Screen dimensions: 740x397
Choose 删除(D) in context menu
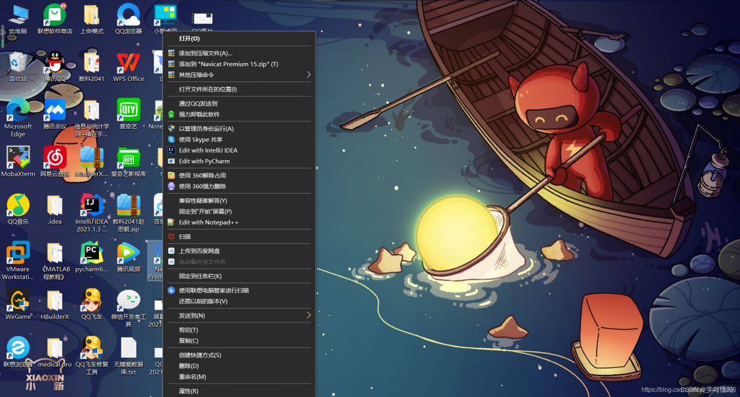pos(239,366)
